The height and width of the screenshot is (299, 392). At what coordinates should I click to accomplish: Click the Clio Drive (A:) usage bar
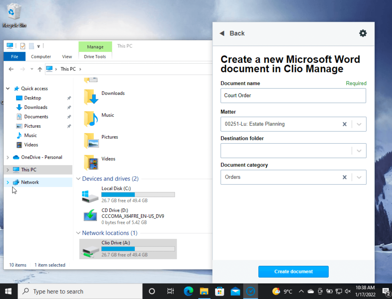[138, 249]
